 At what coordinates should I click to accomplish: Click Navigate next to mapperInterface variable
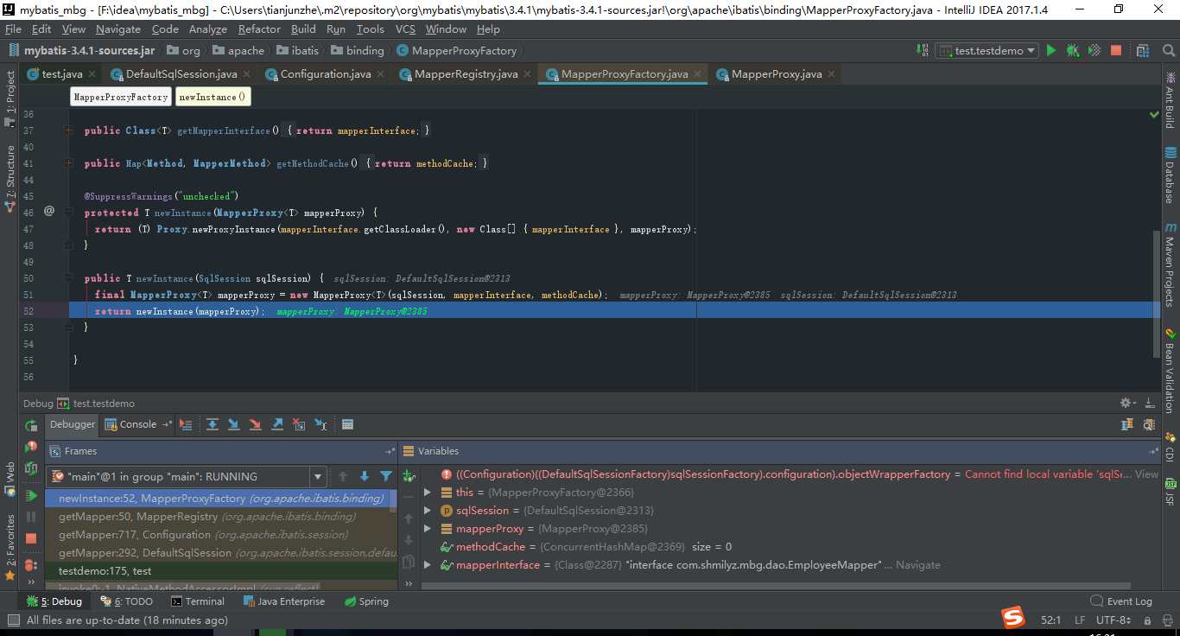point(917,564)
